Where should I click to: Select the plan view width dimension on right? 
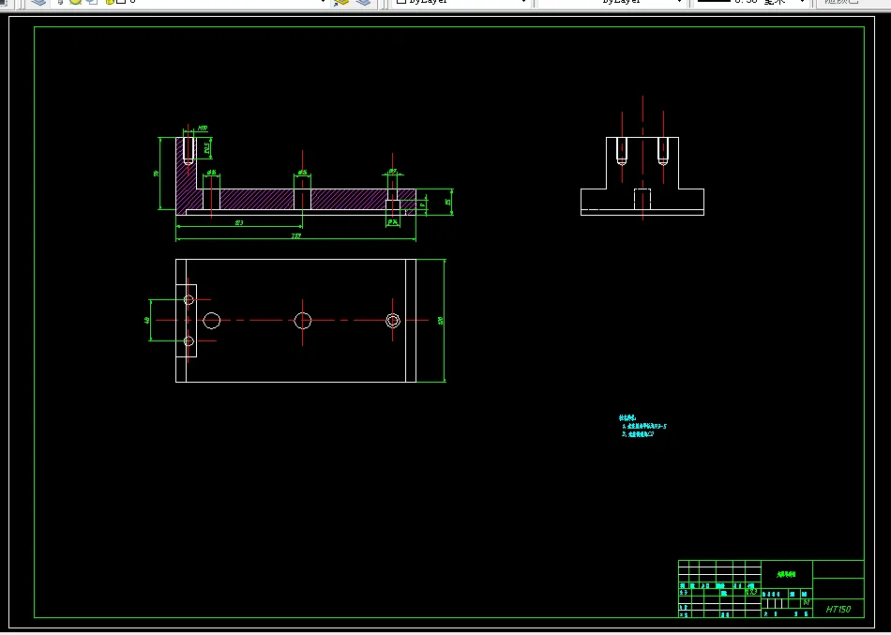coord(441,321)
